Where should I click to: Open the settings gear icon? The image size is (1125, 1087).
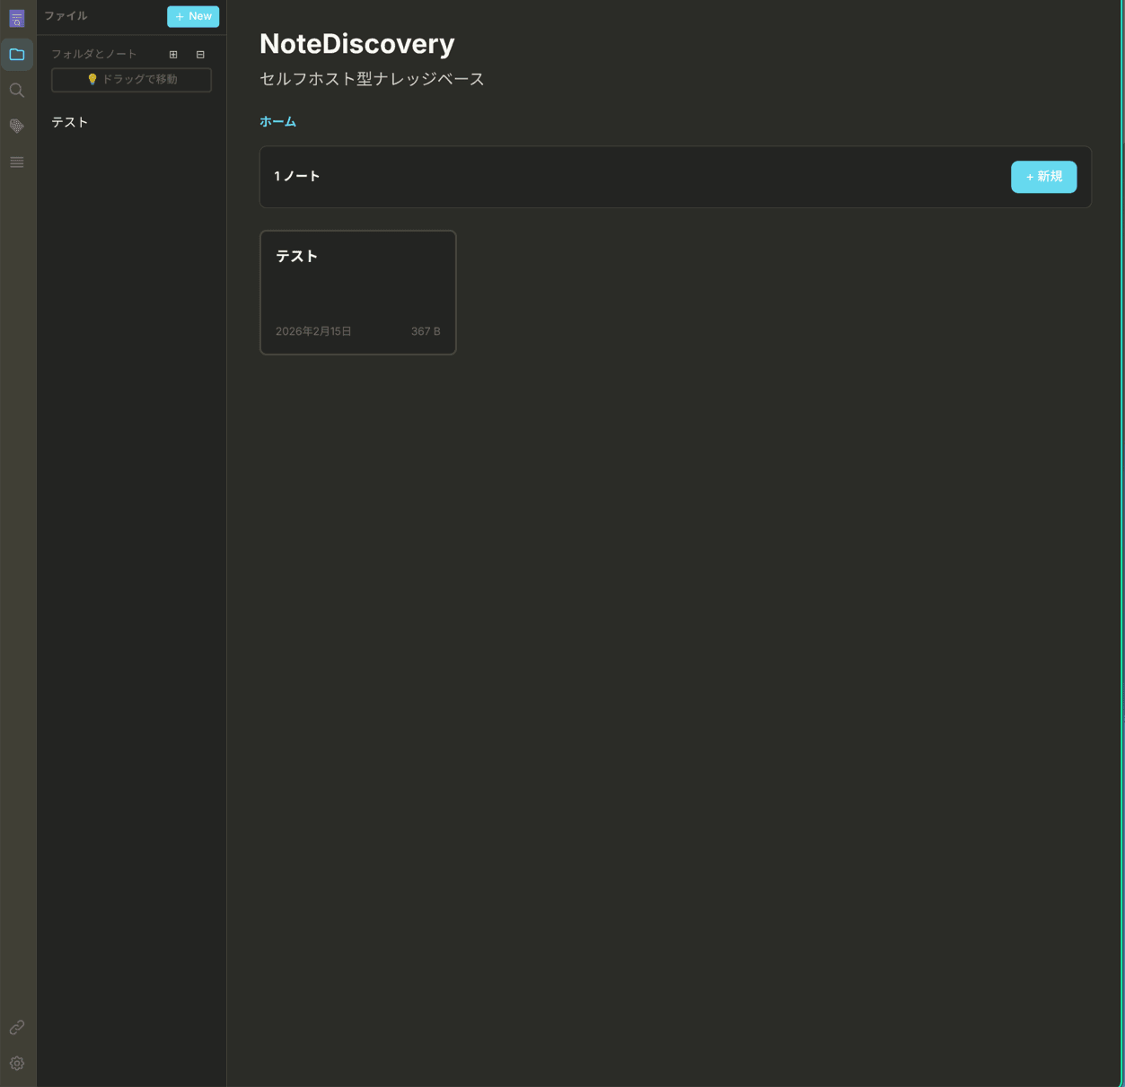pos(16,1063)
